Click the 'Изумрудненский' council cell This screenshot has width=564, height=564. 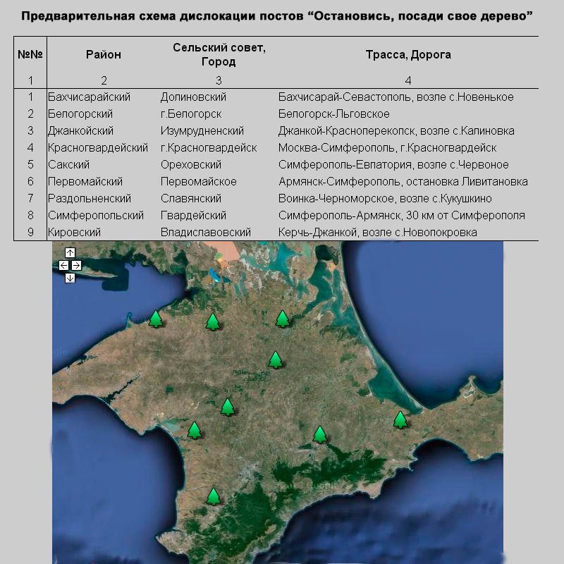[202, 130]
